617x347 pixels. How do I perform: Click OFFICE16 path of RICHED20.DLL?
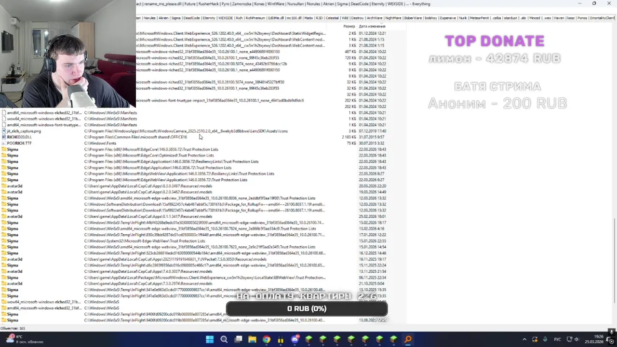click(135, 137)
